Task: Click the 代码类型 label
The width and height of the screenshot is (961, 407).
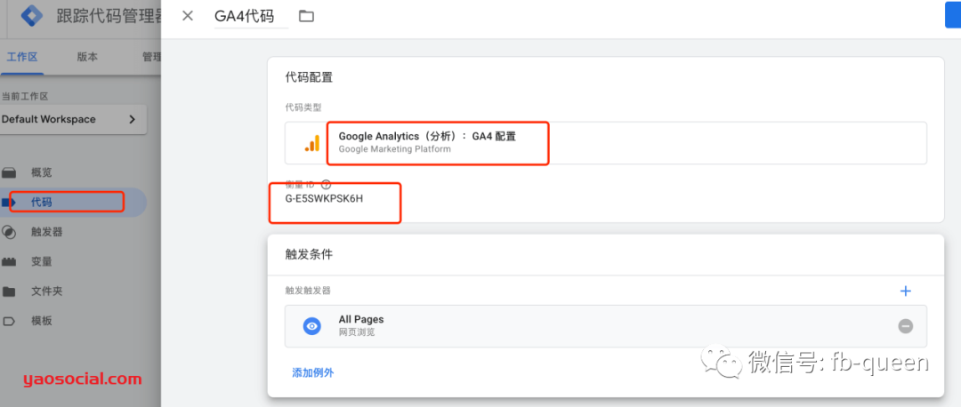Action: [303, 108]
